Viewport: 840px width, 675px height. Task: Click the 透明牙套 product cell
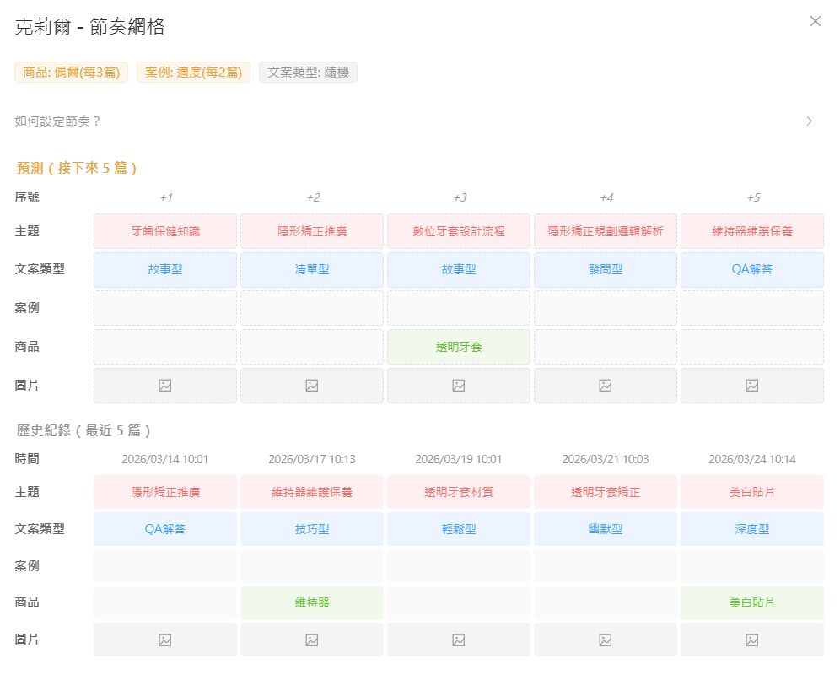(459, 347)
